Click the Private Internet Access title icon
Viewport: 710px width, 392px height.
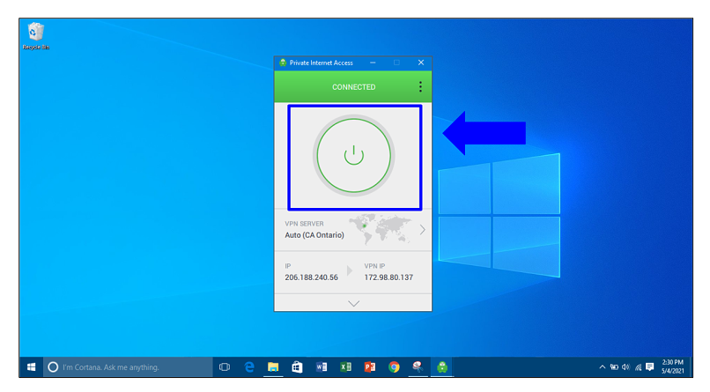[x=283, y=63]
